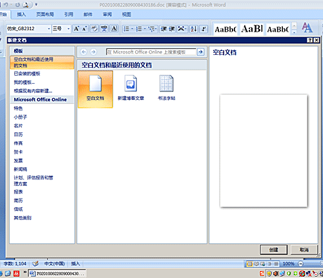Open the 页面布局 ribbon tab
Viewport: 323px width, 278px height.
point(45,14)
